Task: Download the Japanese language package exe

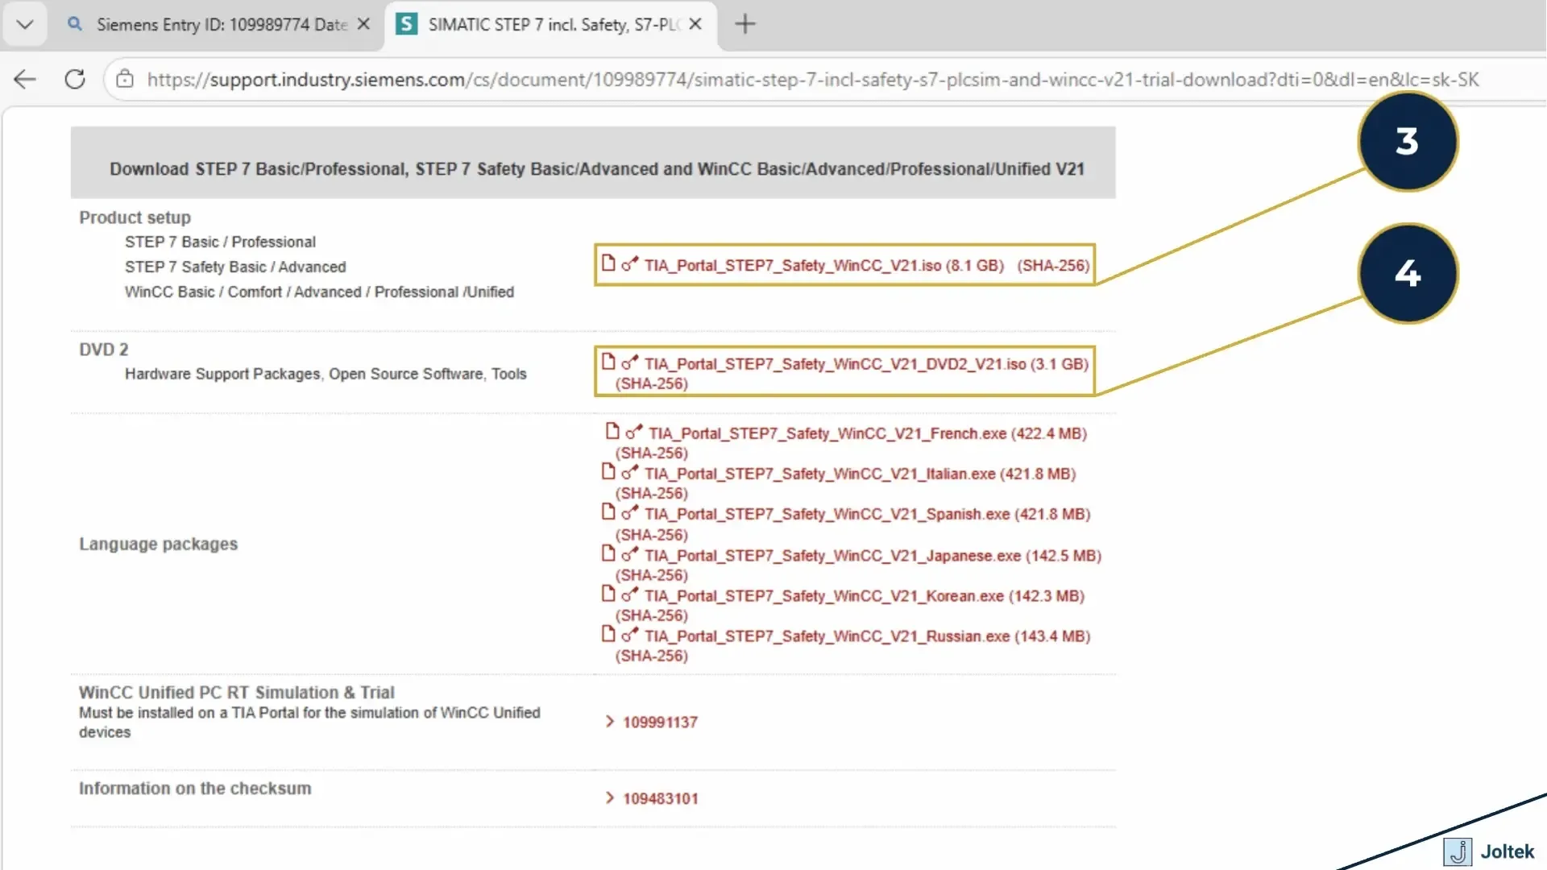Action: (873, 556)
